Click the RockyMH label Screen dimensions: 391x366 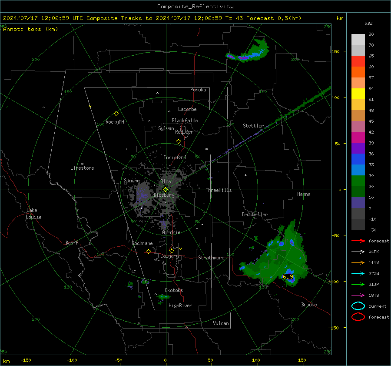[115, 122]
